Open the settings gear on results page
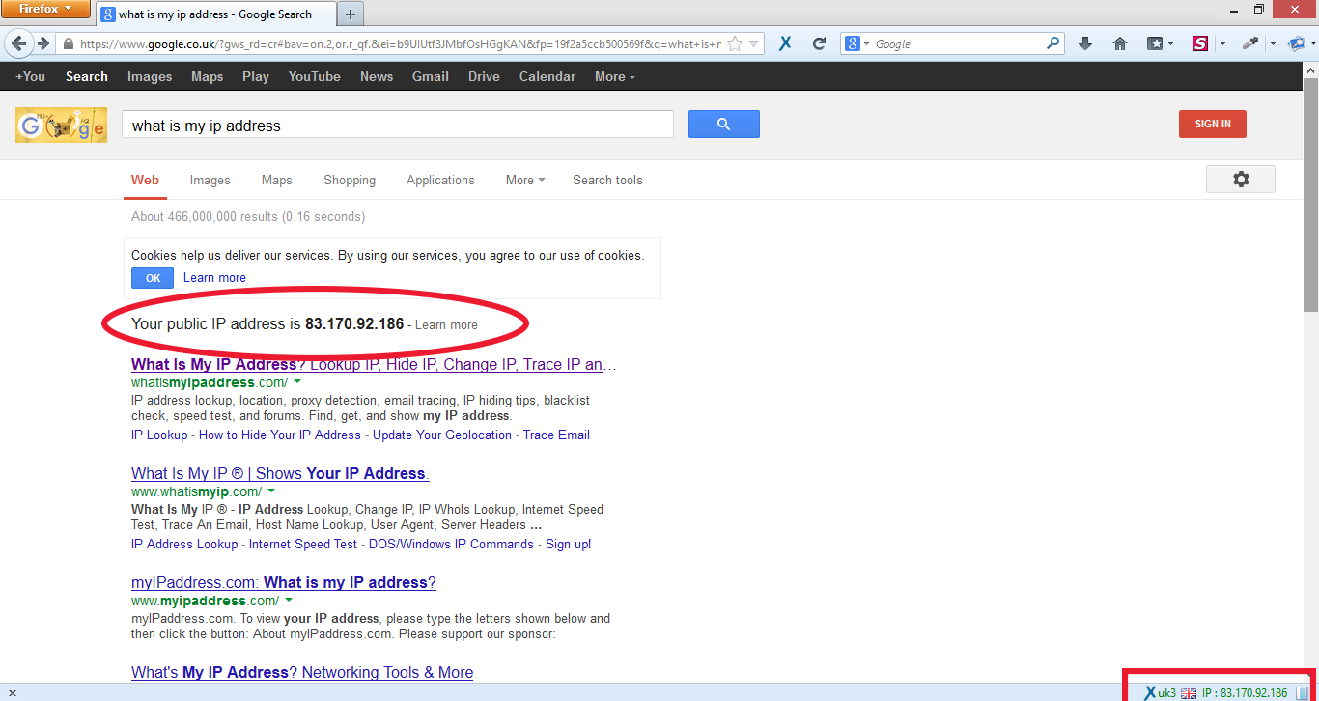 point(1241,179)
